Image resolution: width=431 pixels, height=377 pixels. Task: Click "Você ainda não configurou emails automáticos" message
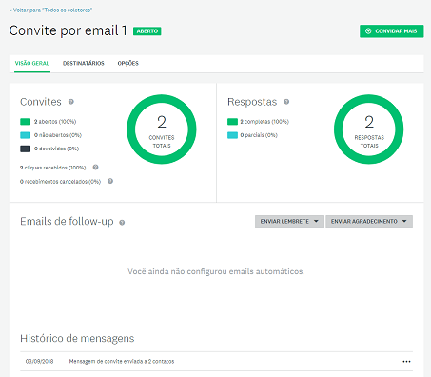[216, 271]
